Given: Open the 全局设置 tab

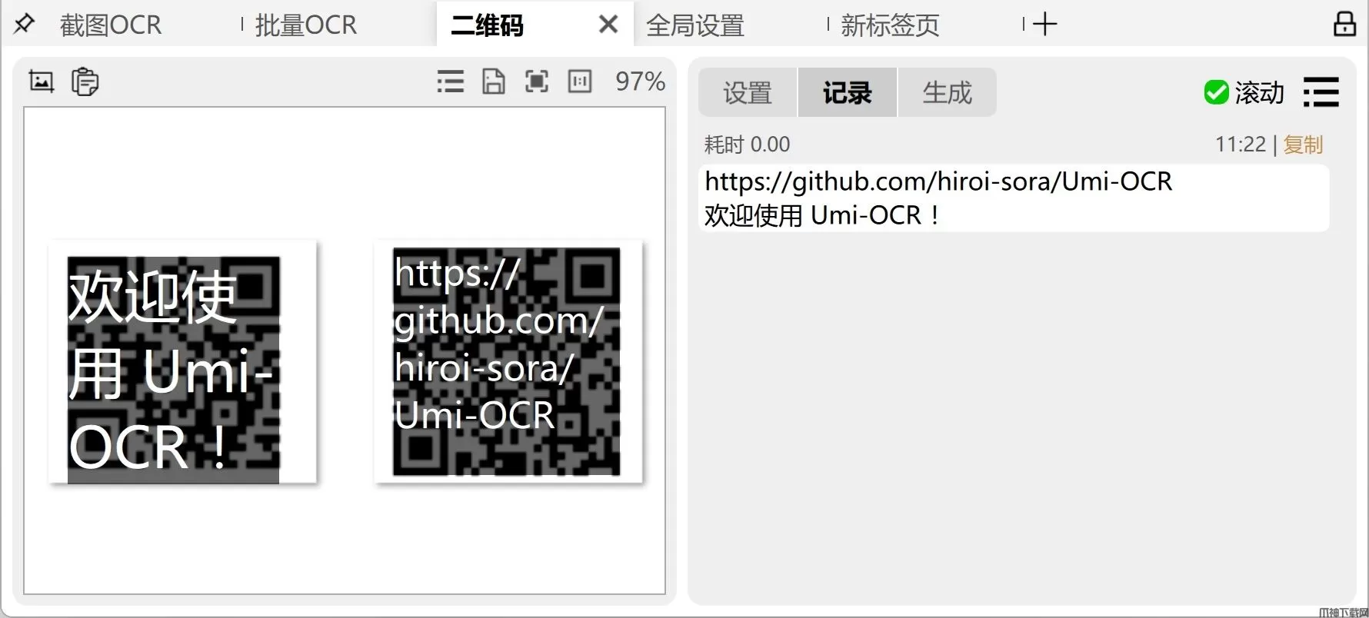Looking at the screenshot, I should click(x=695, y=25).
